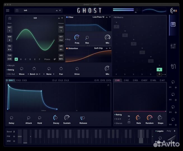
Task: Open the hamburger main menu
Action: click(x=8, y=11)
